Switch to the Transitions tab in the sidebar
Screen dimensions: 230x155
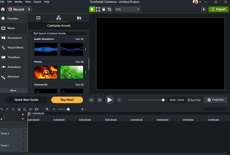[14, 57]
